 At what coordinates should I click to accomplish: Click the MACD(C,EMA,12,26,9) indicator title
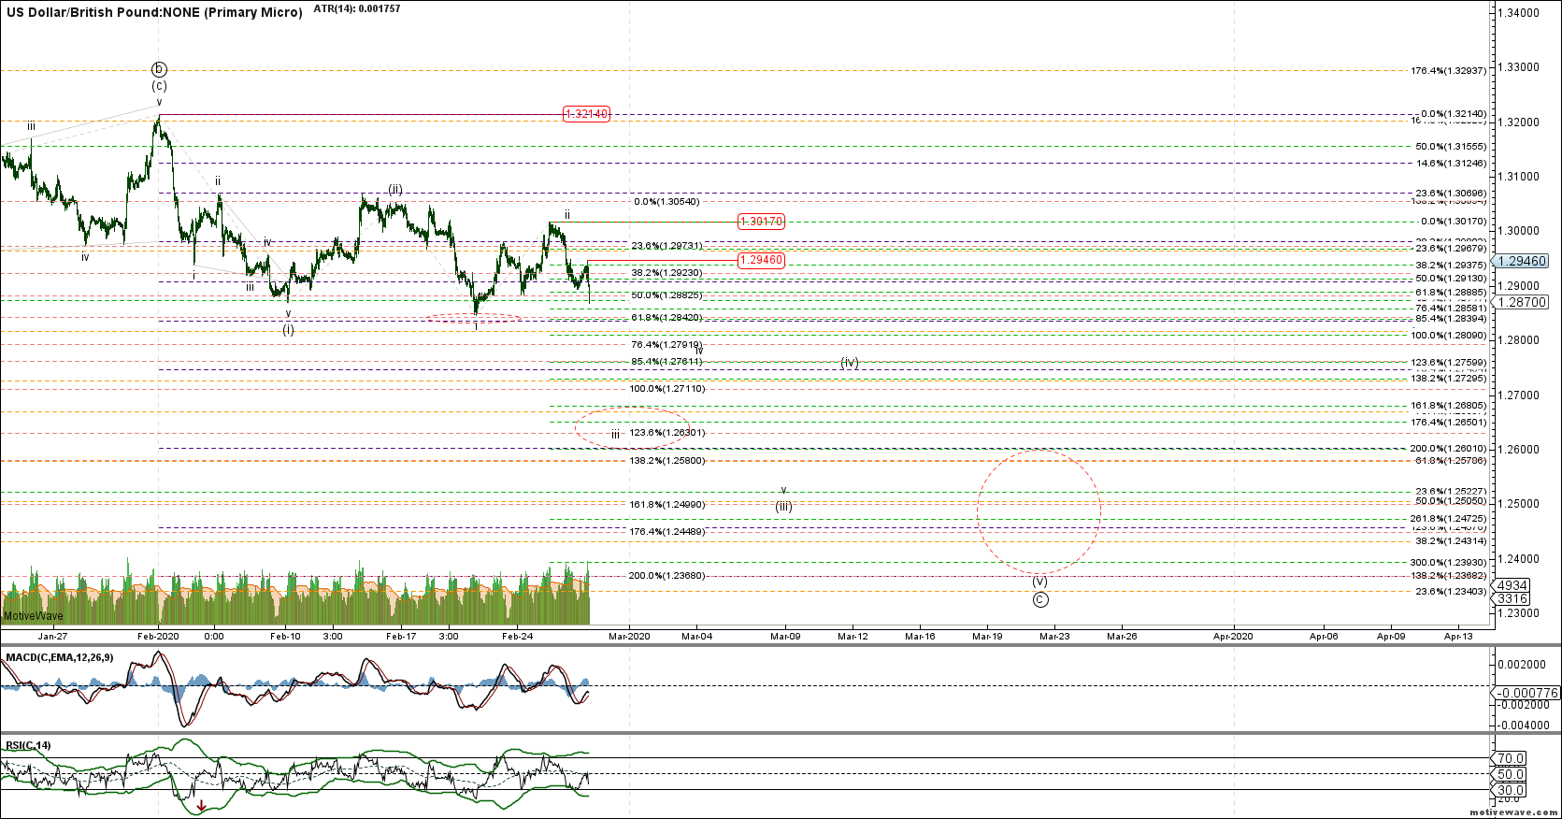pyautogui.click(x=60, y=657)
